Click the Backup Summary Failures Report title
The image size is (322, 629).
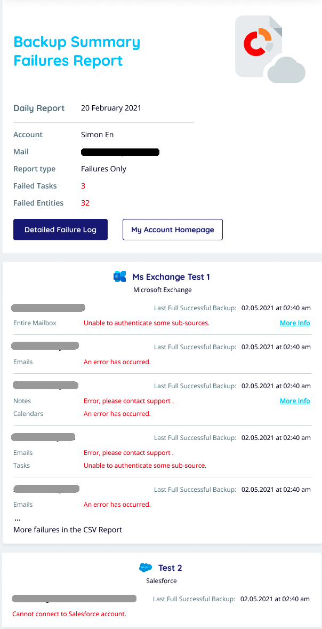(77, 51)
